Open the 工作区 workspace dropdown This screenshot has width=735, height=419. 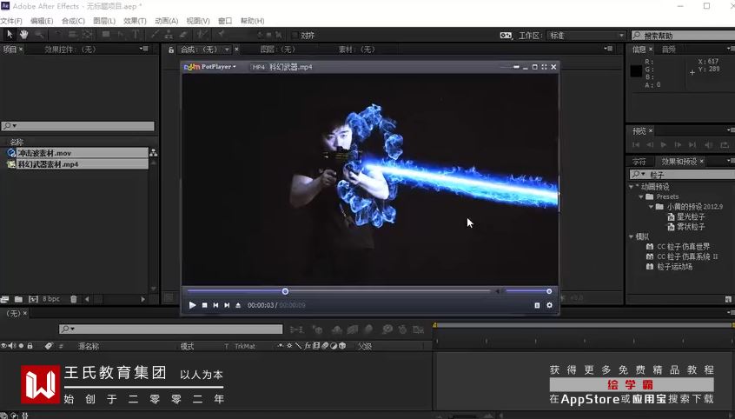click(587, 35)
